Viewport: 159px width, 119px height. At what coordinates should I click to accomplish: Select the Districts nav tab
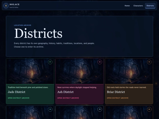[150, 6]
